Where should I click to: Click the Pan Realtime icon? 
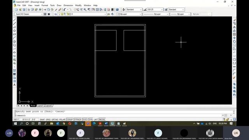coord(77,9)
